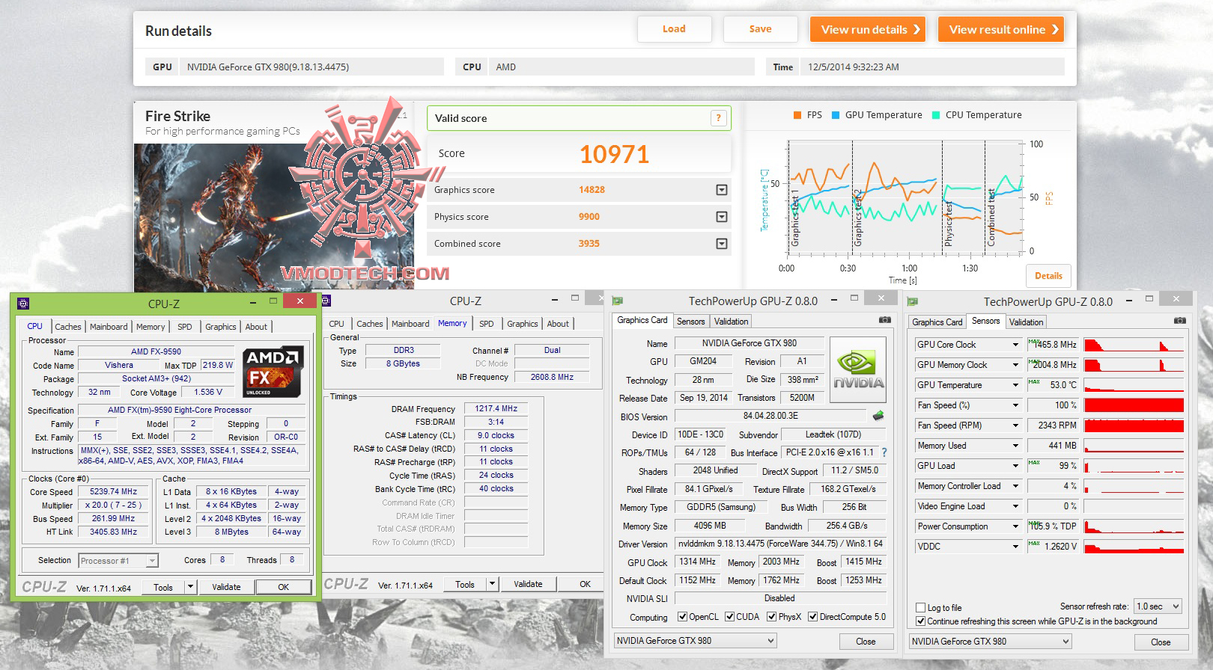Click the blue GPU Temperature legend swatch

(x=836, y=115)
